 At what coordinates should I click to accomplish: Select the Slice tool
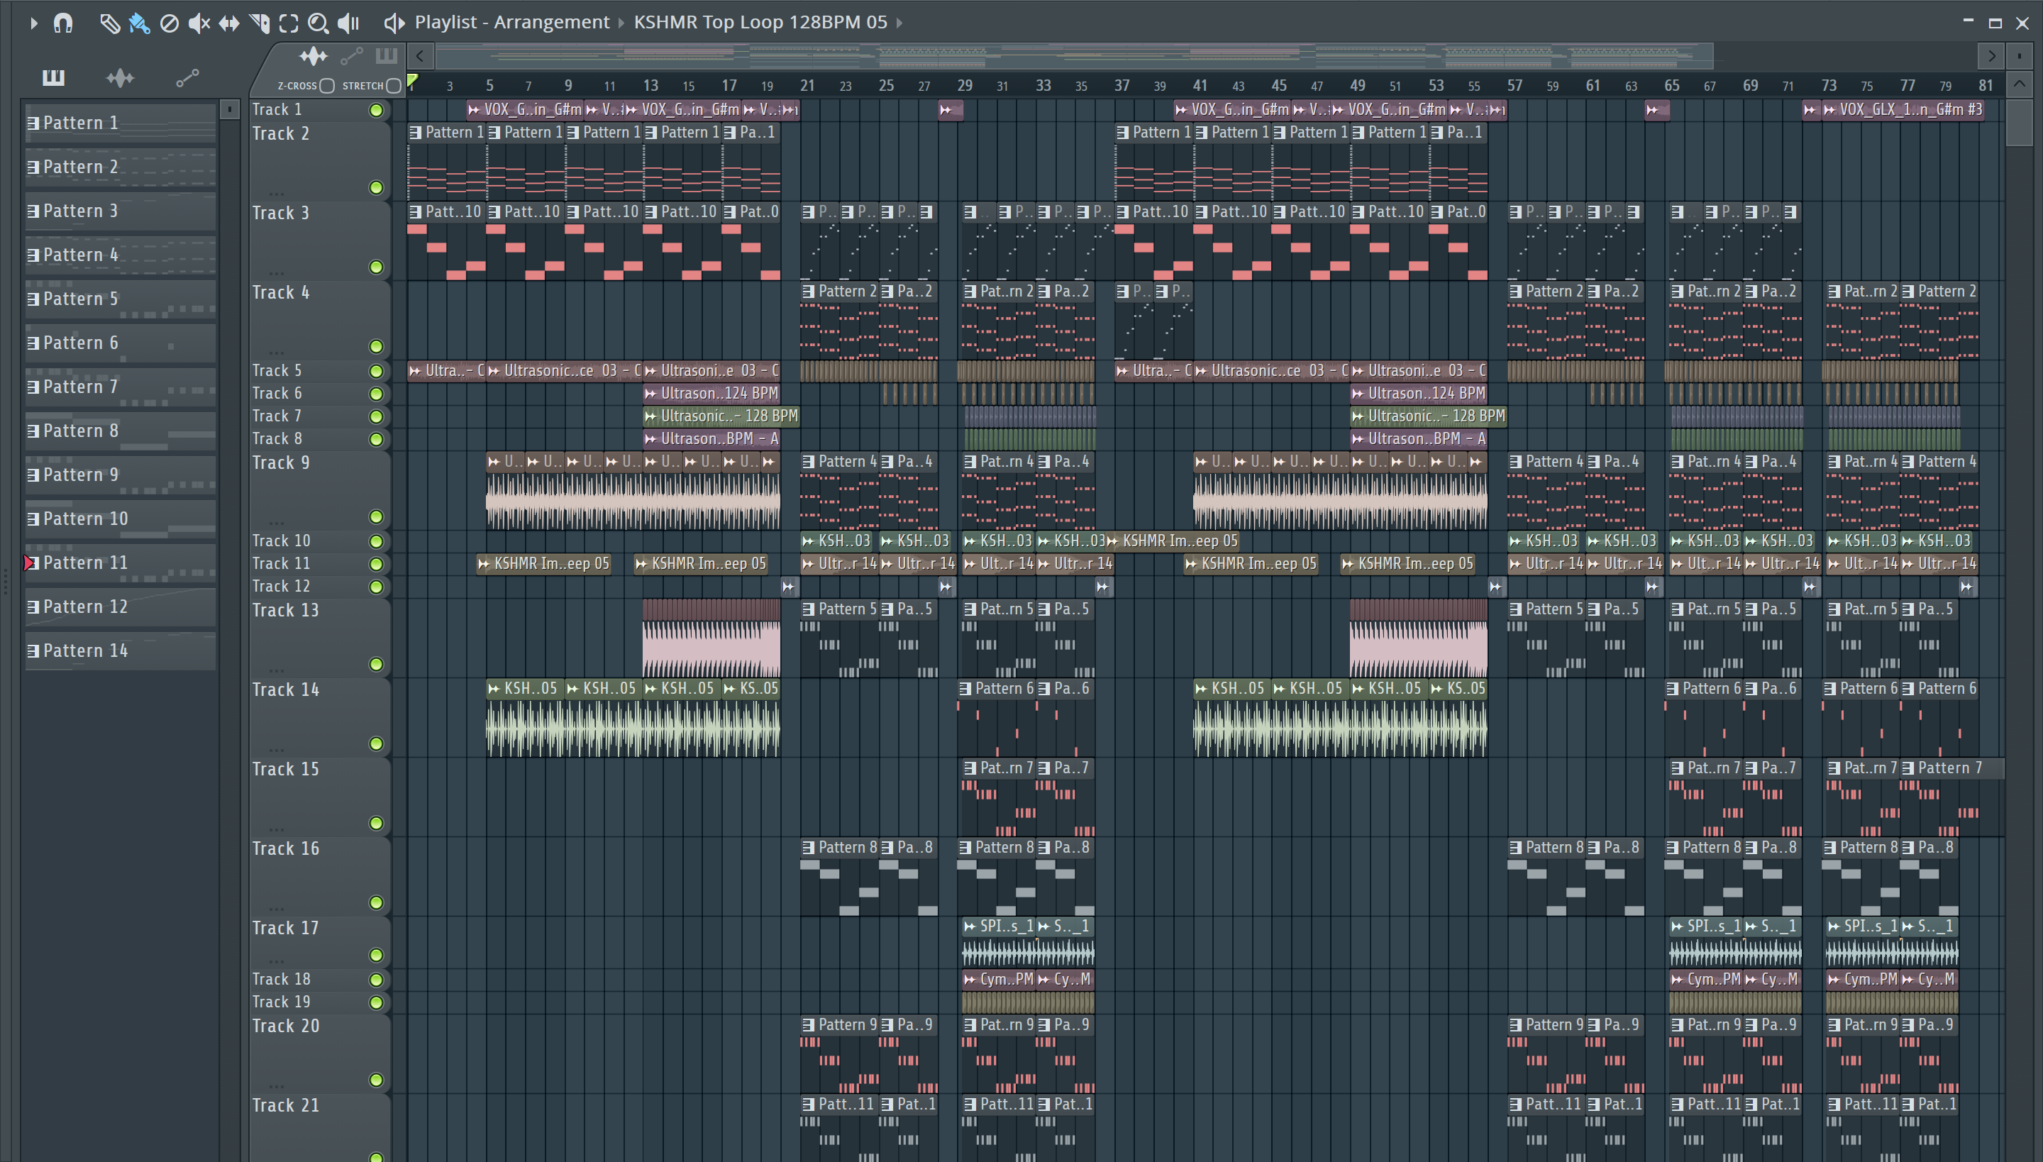[260, 23]
